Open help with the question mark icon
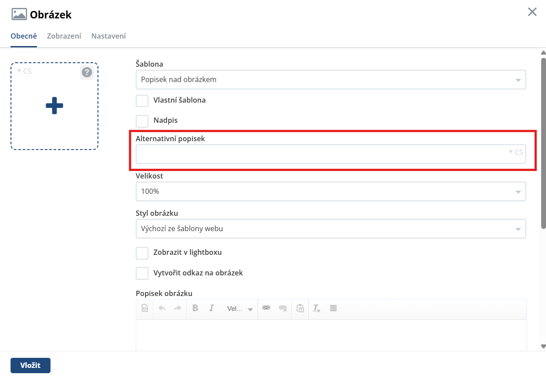 [x=87, y=72]
